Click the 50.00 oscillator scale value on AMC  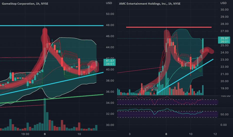224,114
